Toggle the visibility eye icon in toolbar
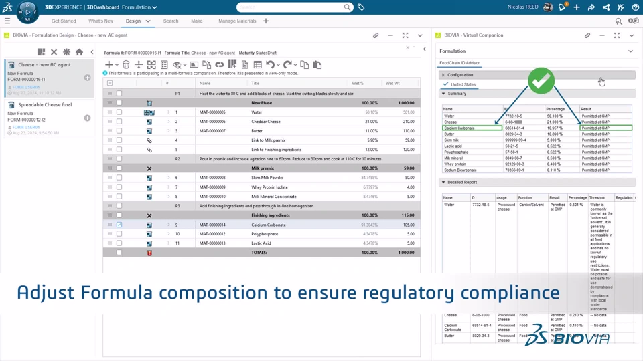 (177, 64)
